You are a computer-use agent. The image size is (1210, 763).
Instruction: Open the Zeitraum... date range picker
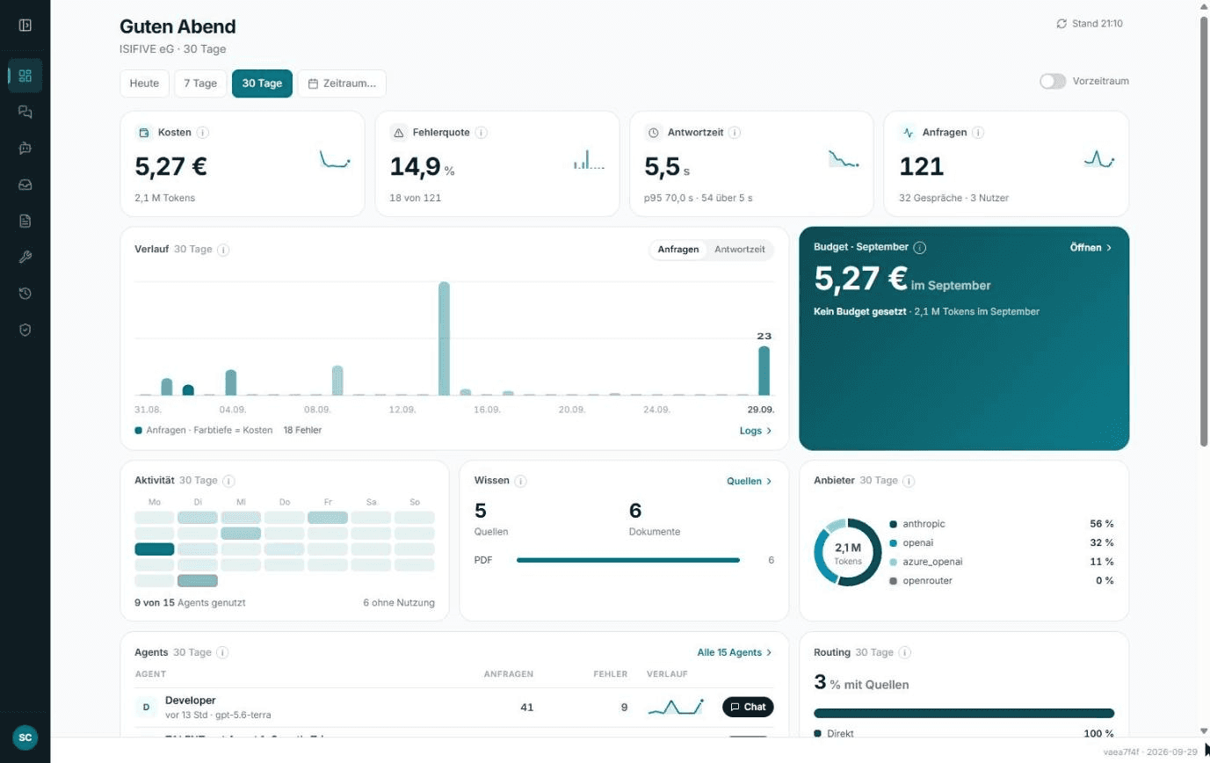[x=342, y=84]
